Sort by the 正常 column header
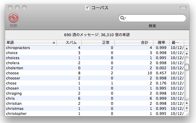This screenshot has height=123, width=196. (x=98, y=43)
